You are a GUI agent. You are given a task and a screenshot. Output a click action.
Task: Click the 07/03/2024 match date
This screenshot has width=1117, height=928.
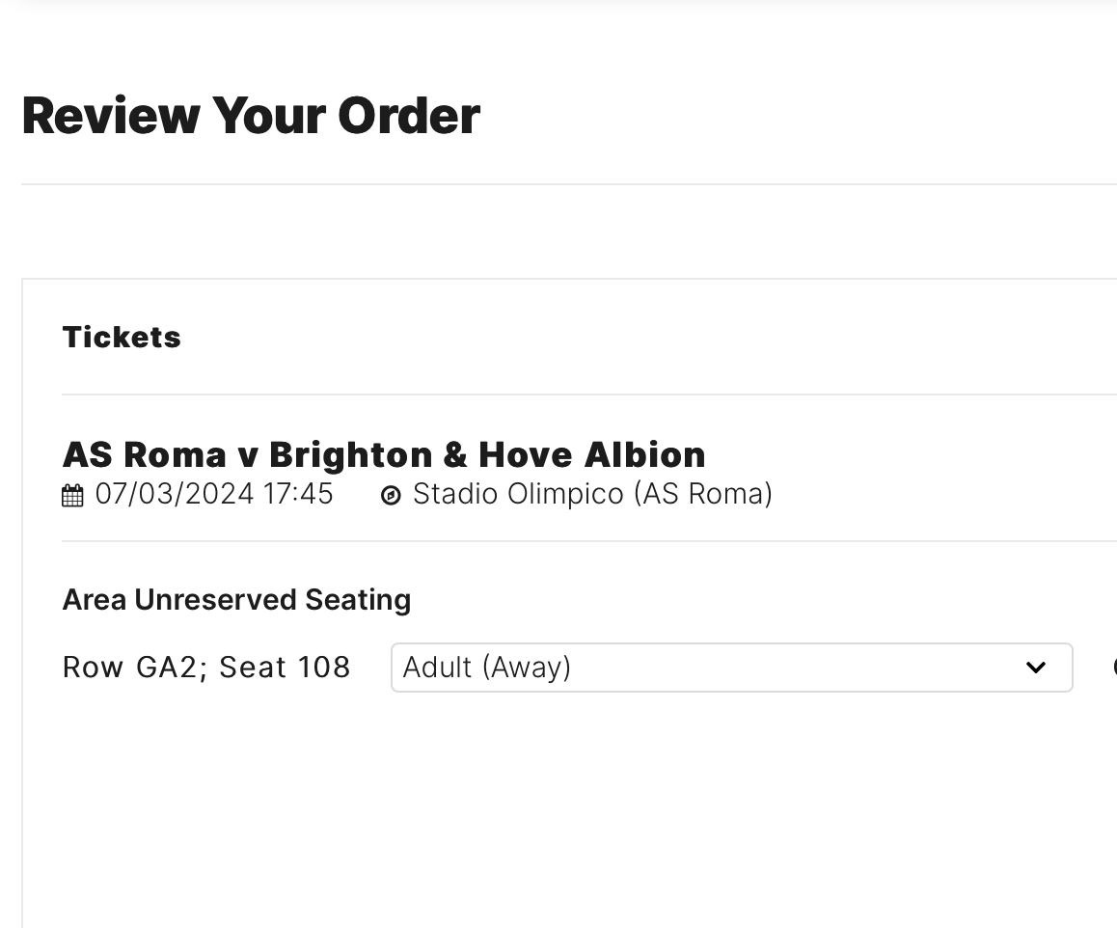(x=175, y=494)
